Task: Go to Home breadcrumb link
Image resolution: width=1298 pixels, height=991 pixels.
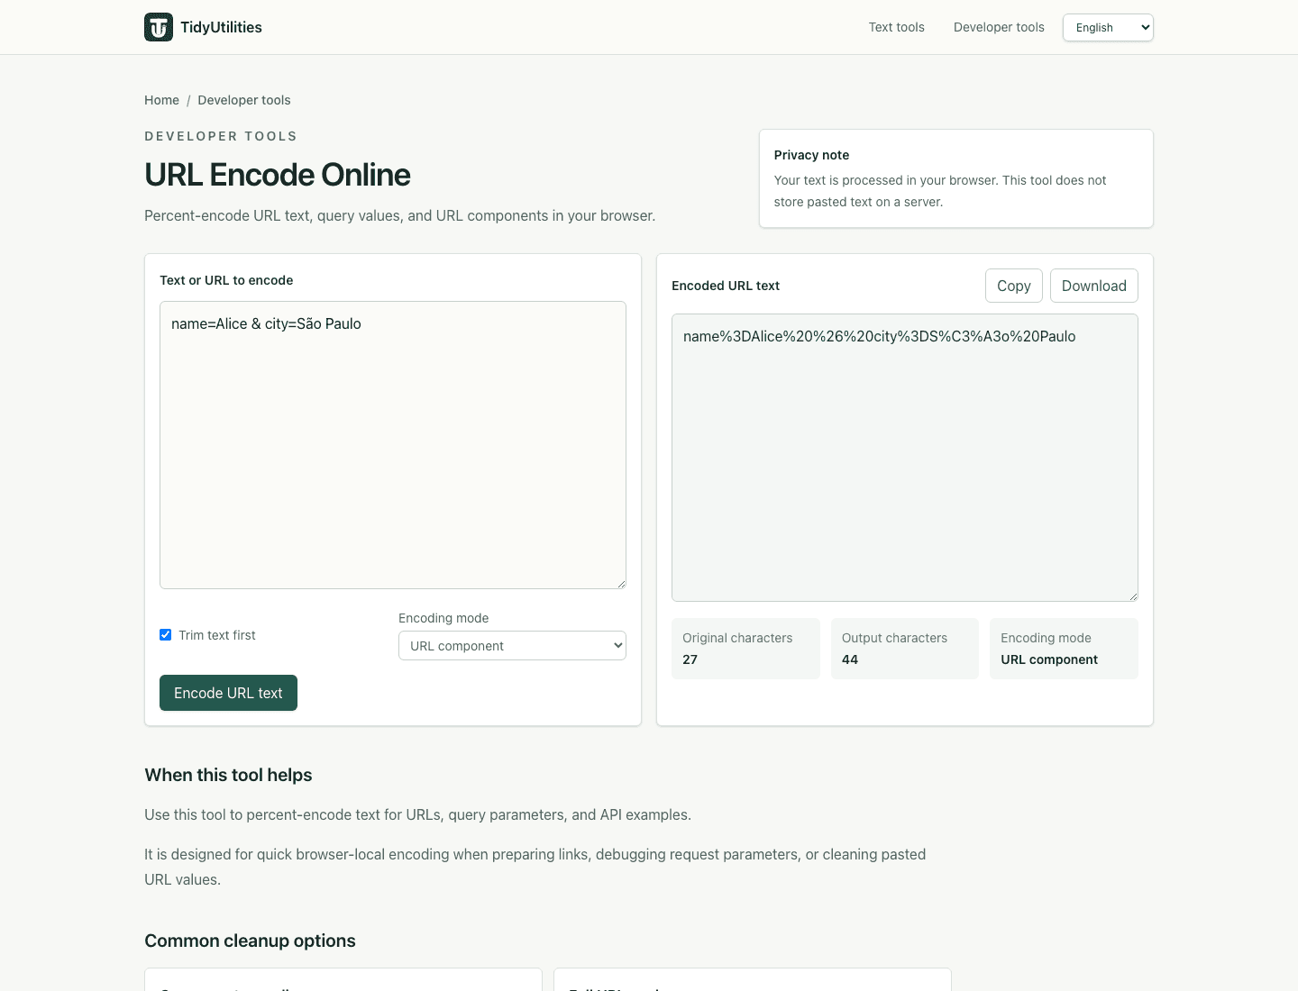Action: coord(161,100)
